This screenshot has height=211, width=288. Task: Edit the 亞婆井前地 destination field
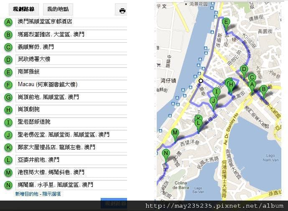coord(71,160)
